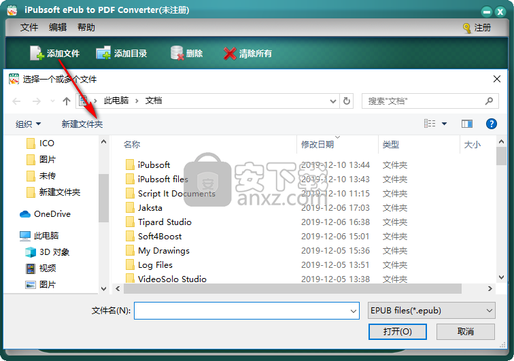Click the sidebar 图片 picture library icon under 此电脑
The image size is (514, 361).
pyautogui.click(x=31, y=285)
